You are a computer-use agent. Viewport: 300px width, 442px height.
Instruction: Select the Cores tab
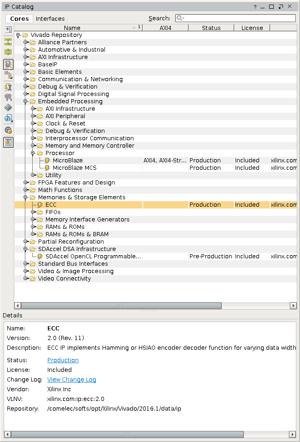pos(19,18)
